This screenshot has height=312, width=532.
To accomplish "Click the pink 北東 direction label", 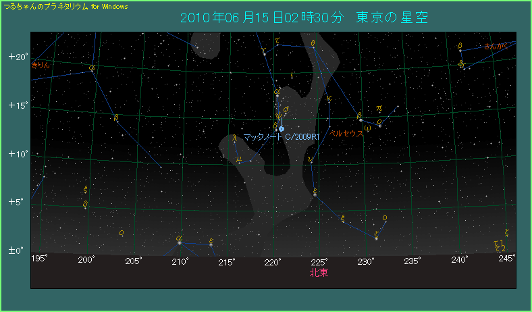I will (319, 273).
